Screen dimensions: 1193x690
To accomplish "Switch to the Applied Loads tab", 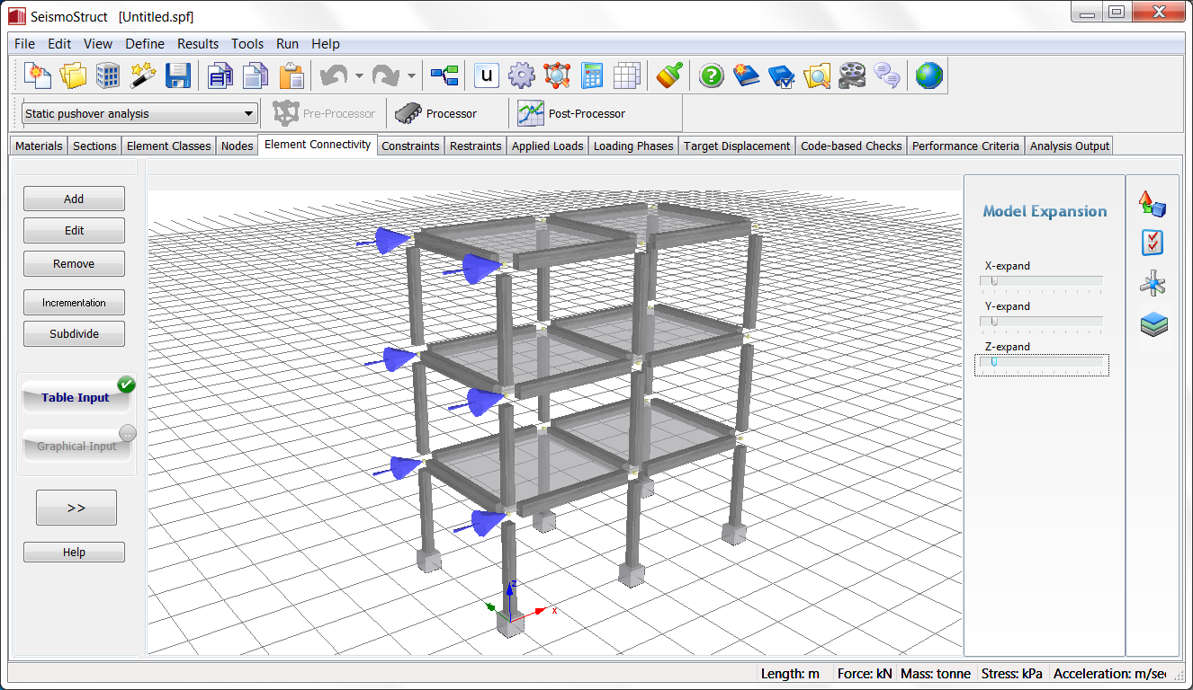I will click(547, 146).
